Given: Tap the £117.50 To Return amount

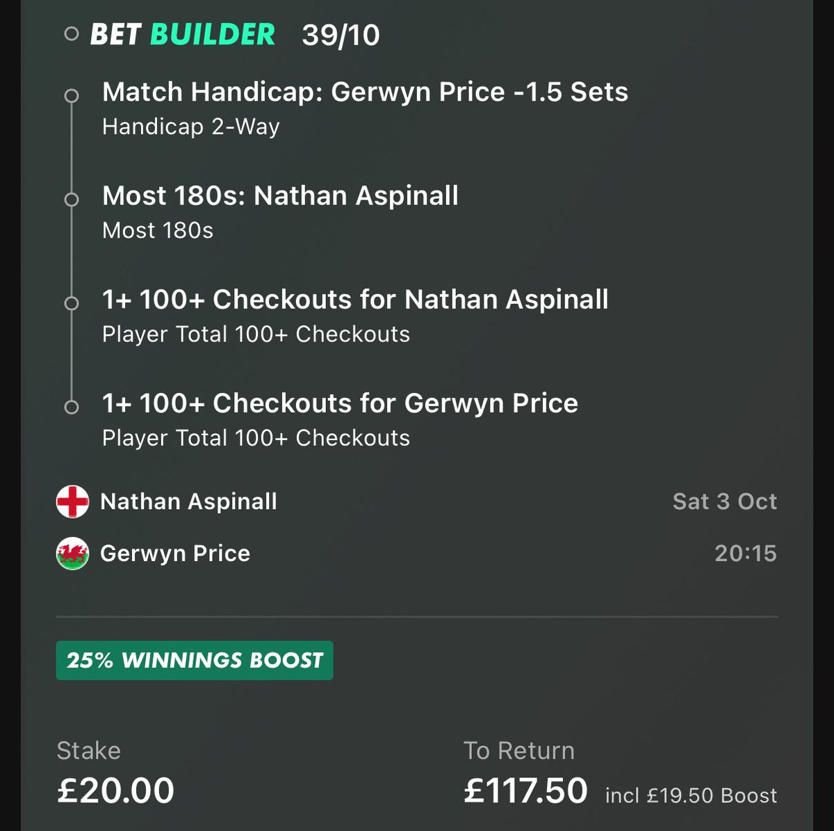Looking at the screenshot, I should pyautogui.click(x=525, y=791).
